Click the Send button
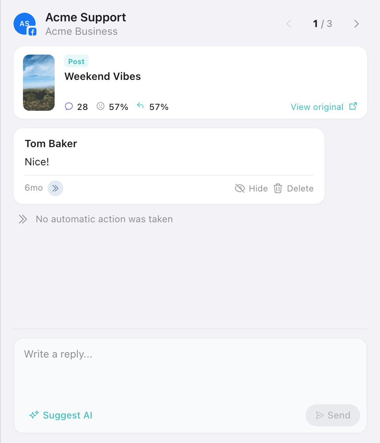This screenshot has height=443, width=380. click(x=333, y=415)
